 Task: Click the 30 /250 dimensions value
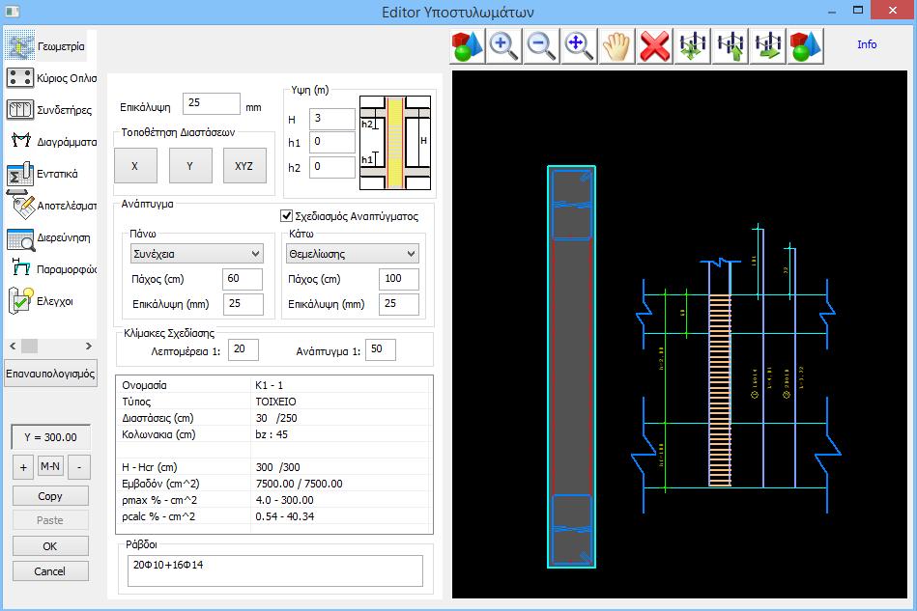[276, 418]
